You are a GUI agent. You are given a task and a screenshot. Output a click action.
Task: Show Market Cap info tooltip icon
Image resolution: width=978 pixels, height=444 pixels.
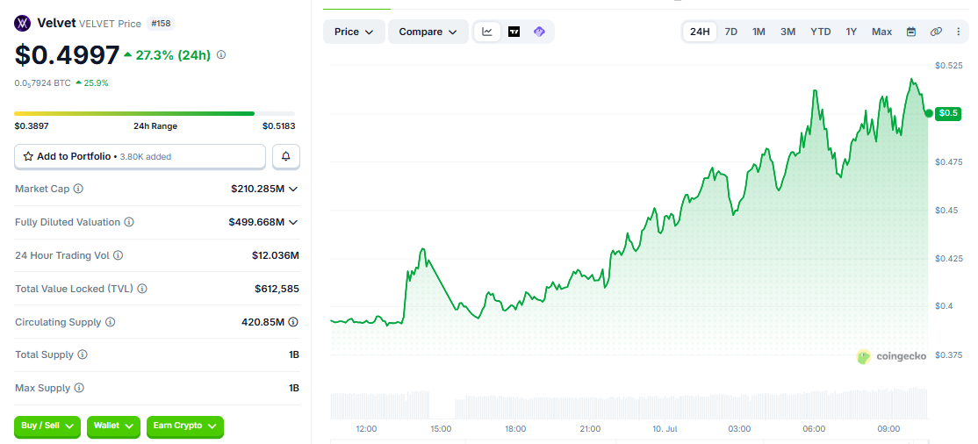point(79,189)
